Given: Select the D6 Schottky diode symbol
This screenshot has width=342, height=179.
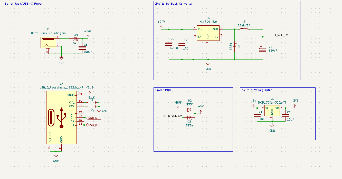Looking at the screenshot, I should click(234, 46).
